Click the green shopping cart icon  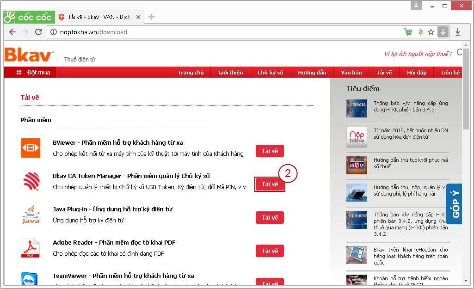coord(407,32)
